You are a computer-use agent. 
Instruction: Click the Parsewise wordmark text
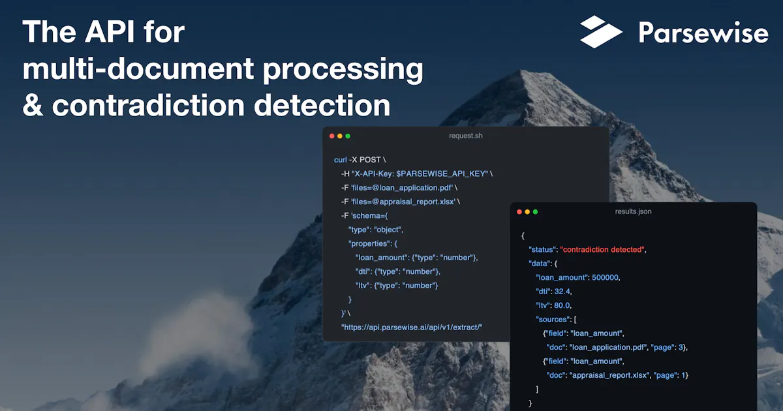703,31
